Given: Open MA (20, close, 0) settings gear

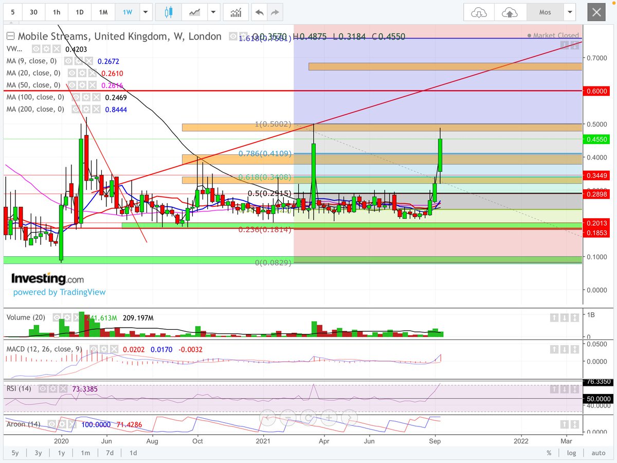Looking at the screenshot, I should tap(82, 73).
